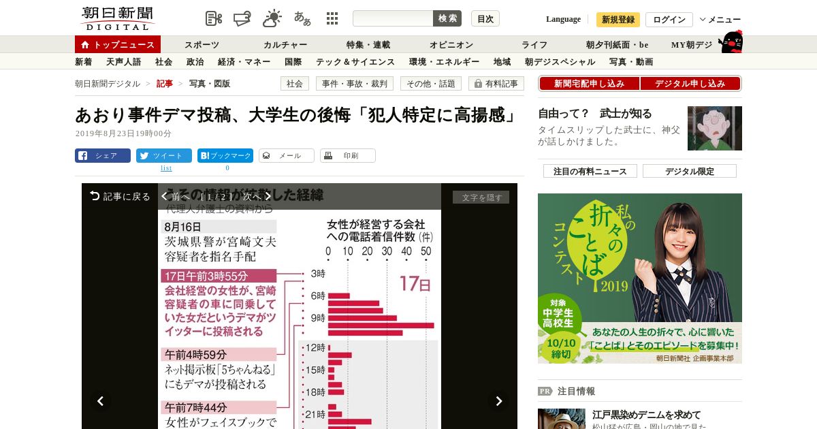Switch to デジタル限定 tab
This screenshot has height=429, width=817.
(x=690, y=171)
